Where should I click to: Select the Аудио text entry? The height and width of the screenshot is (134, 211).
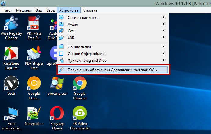[x=73, y=24]
